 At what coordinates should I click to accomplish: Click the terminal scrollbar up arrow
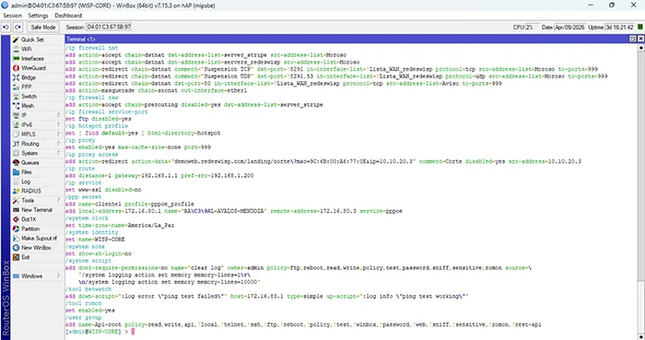[641, 48]
